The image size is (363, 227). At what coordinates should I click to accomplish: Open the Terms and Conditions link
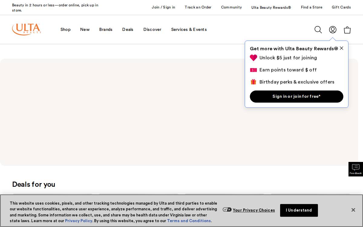coord(189,221)
